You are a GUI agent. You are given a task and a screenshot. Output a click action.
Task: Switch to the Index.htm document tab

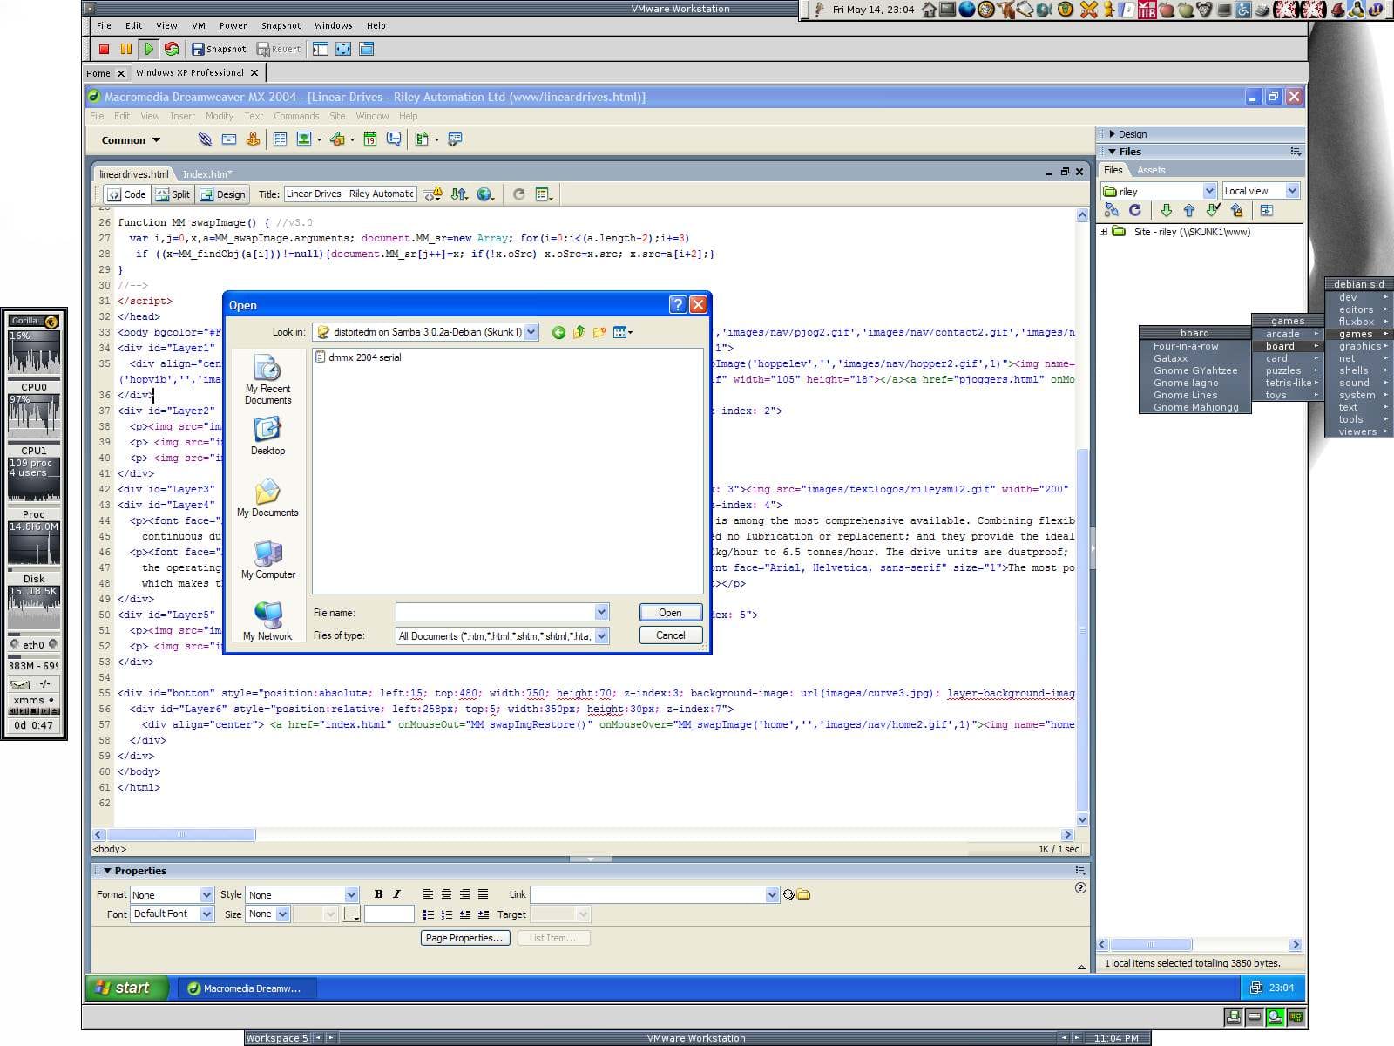click(x=207, y=174)
